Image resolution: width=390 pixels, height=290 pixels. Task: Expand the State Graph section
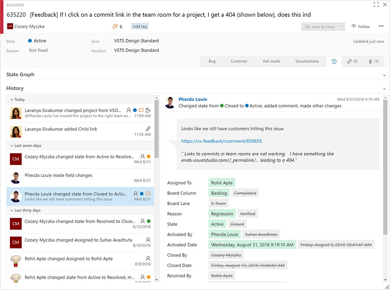pos(384,75)
